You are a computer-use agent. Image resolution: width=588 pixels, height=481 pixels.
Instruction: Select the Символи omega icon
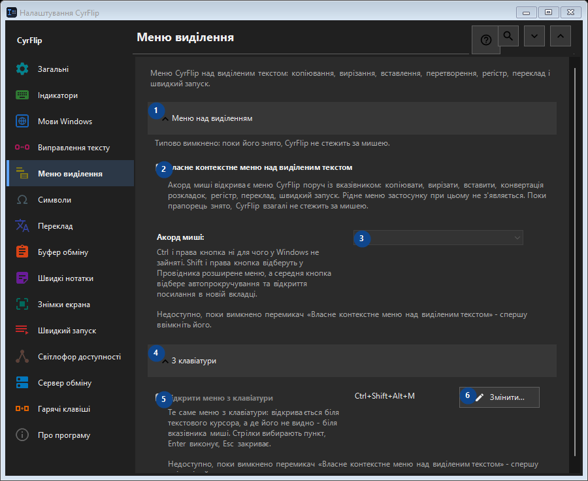click(22, 200)
